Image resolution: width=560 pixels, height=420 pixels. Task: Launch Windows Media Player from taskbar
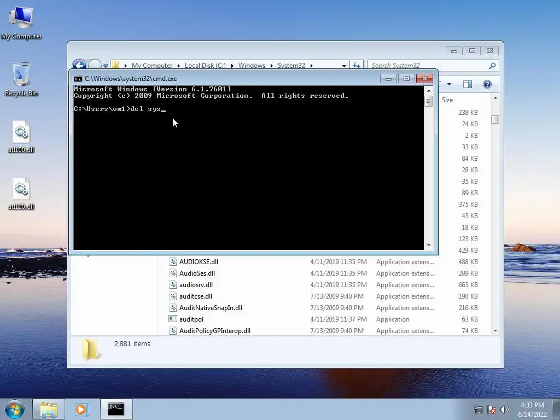point(82,409)
